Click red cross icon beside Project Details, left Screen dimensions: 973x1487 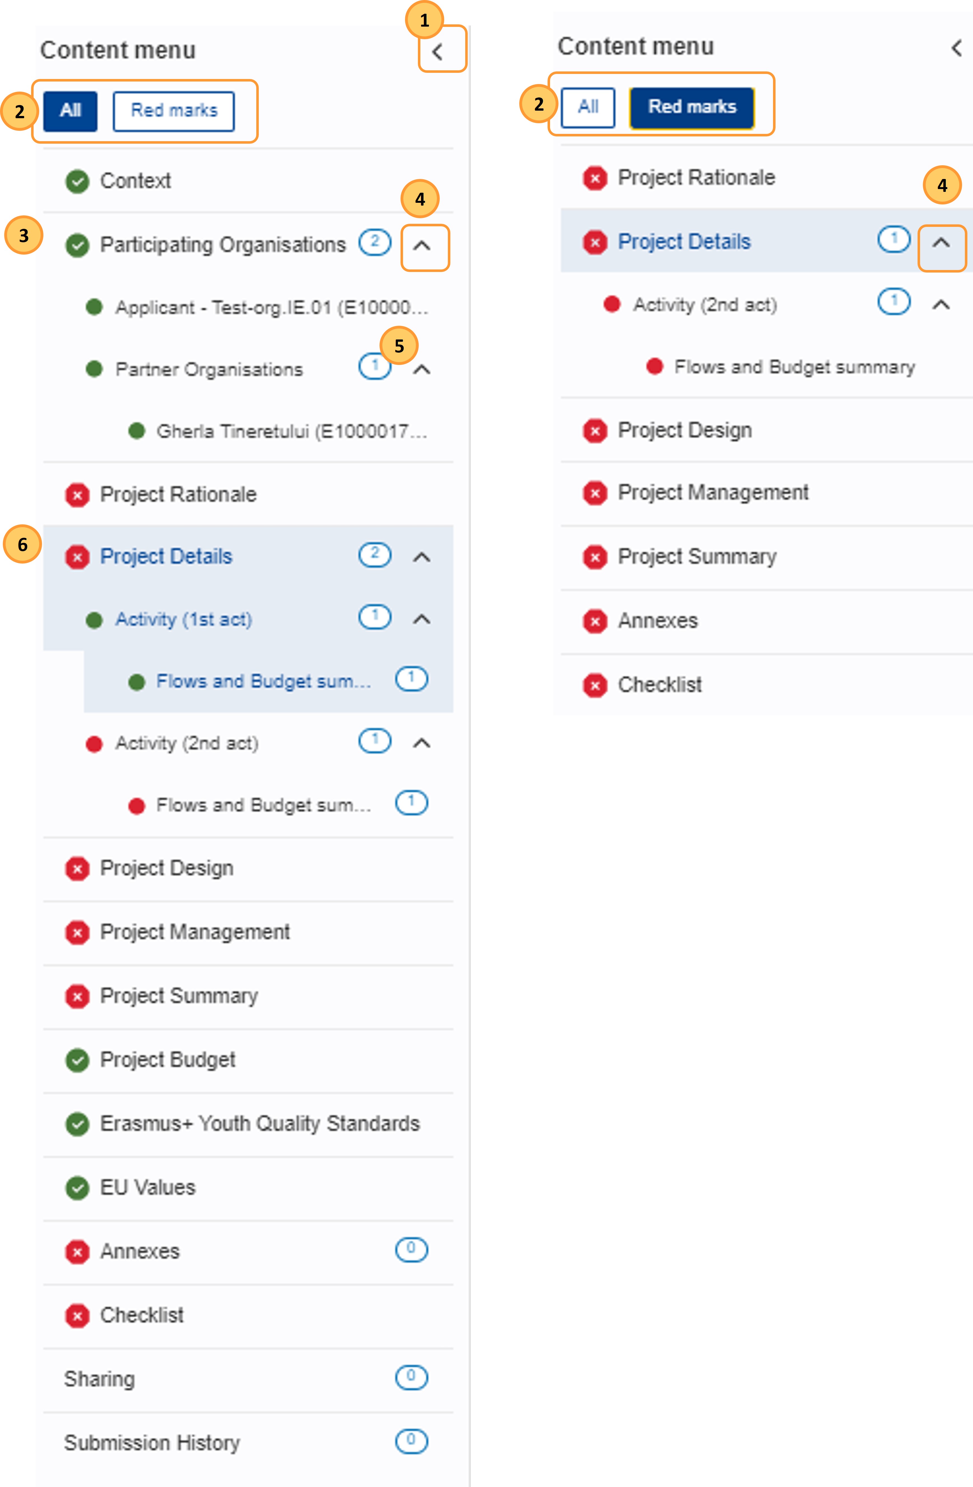[x=78, y=557]
